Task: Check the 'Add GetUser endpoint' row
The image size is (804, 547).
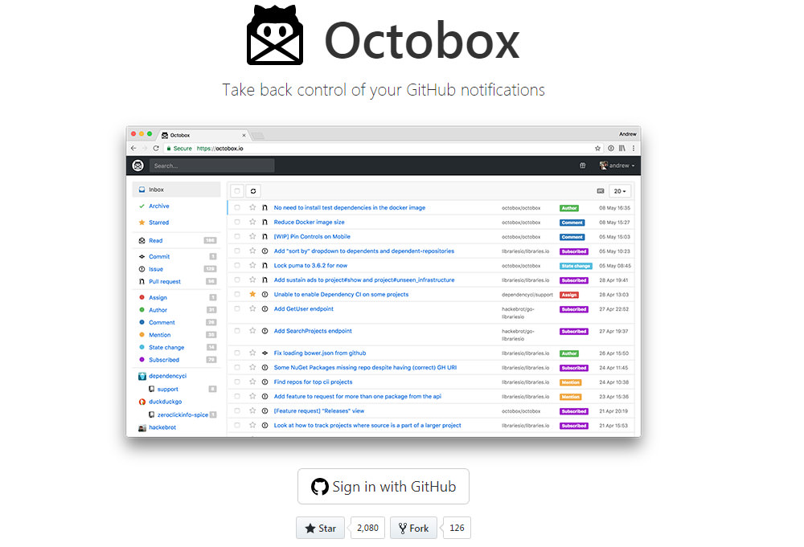Action: tap(237, 308)
